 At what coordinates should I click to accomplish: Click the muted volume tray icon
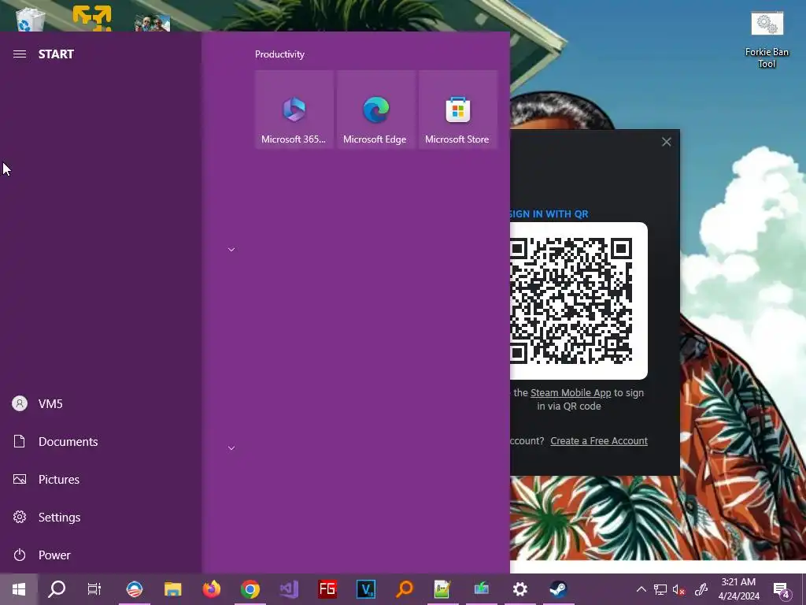[678, 589]
